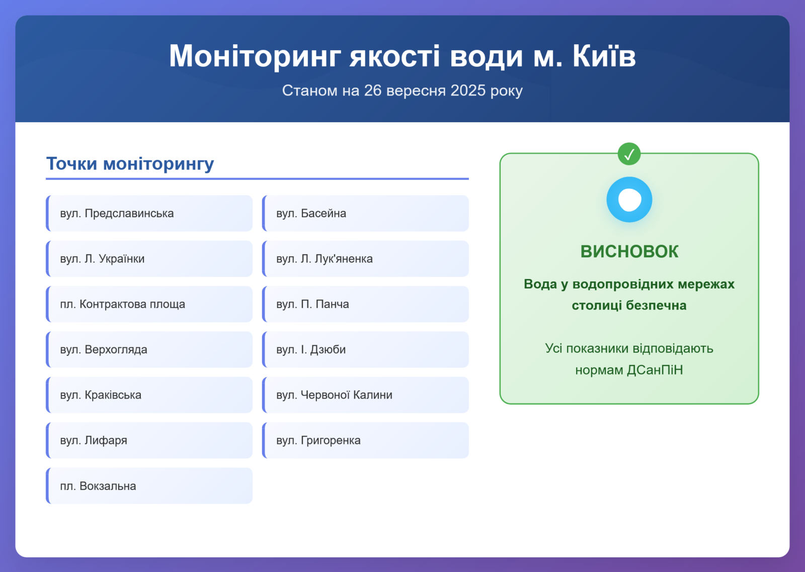Viewport: 805px width, 572px height.
Task: Select вул. Червоної Калини card
Action: pos(366,395)
